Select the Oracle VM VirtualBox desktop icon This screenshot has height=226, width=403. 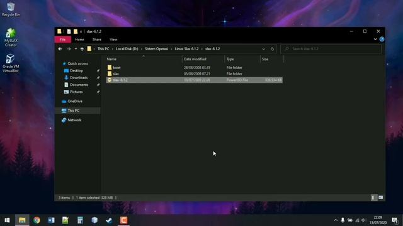coord(11,63)
